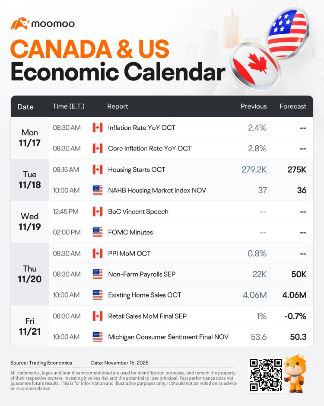
Task: Click the Canada flag next to BoC Vincent Speech
Action: [x=98, y=211]
